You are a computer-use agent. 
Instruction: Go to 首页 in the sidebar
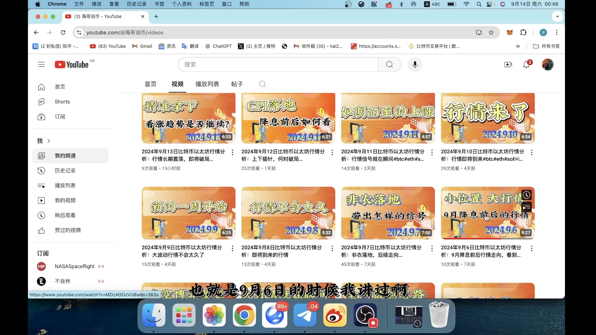click(70, 87)
